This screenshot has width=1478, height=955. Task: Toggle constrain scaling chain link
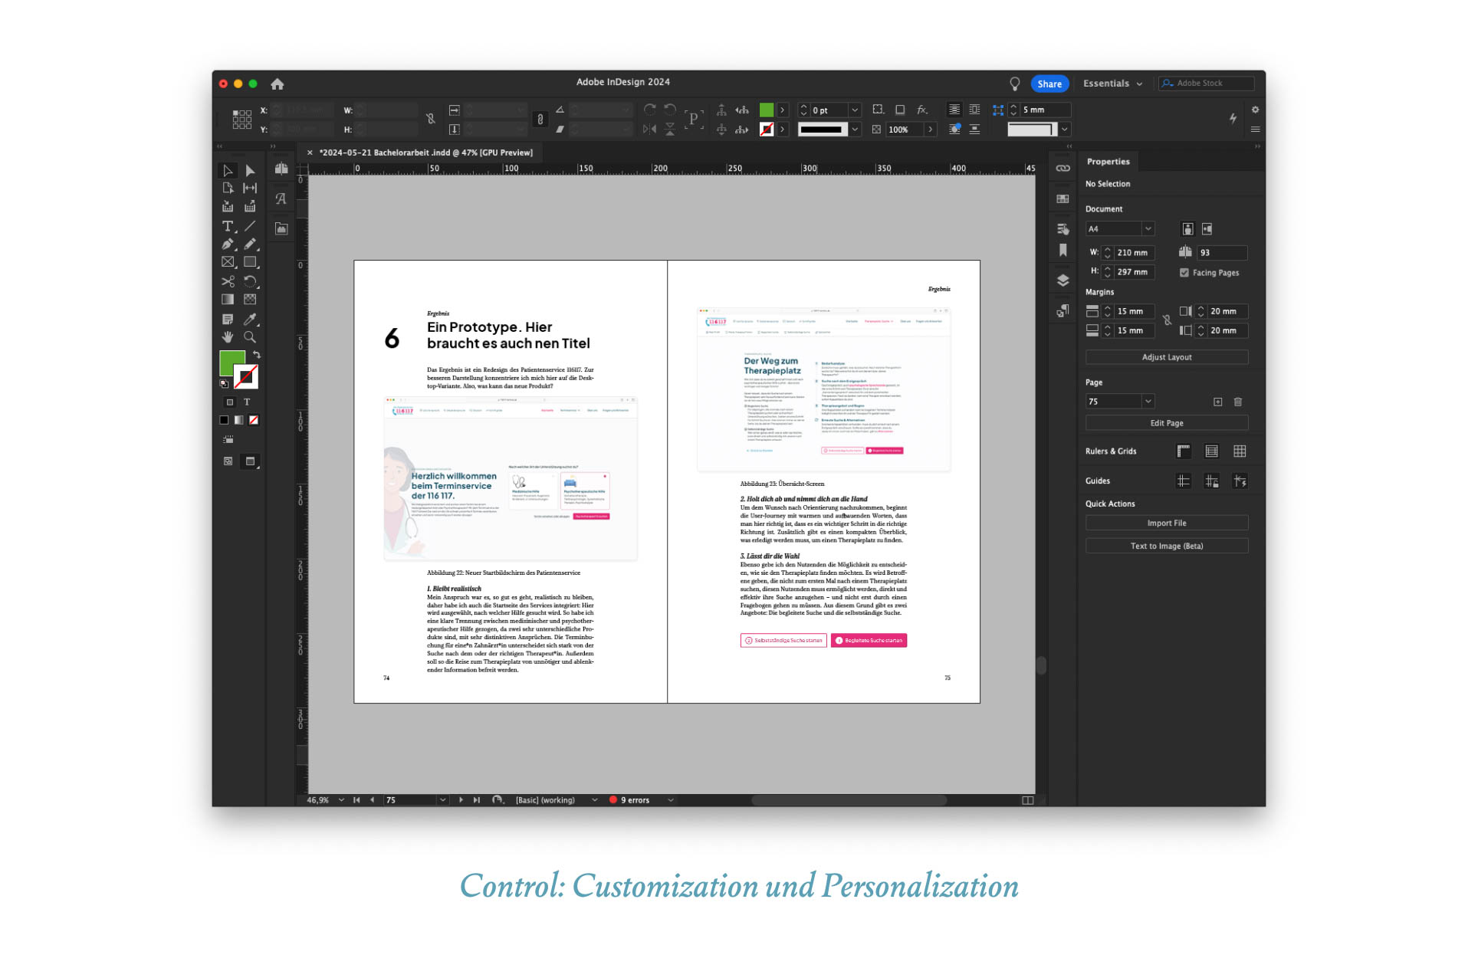(540, 120)
